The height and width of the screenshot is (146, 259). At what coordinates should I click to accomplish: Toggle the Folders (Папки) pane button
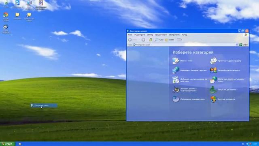[170, 40]
